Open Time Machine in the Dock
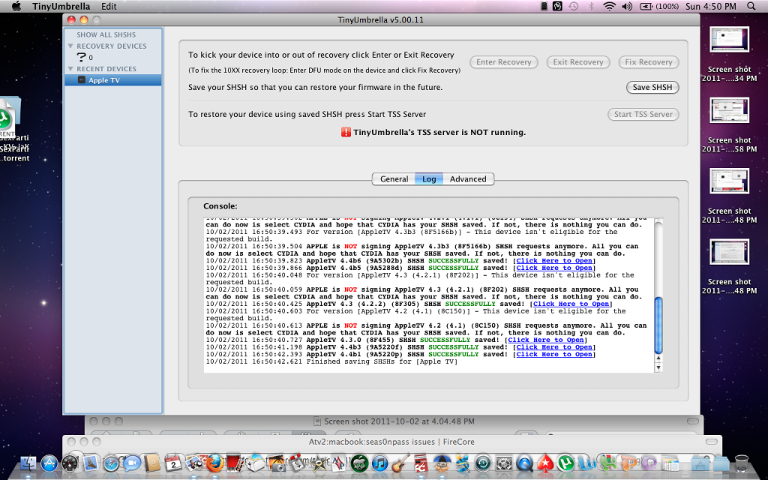 click(x=483, y=463)
